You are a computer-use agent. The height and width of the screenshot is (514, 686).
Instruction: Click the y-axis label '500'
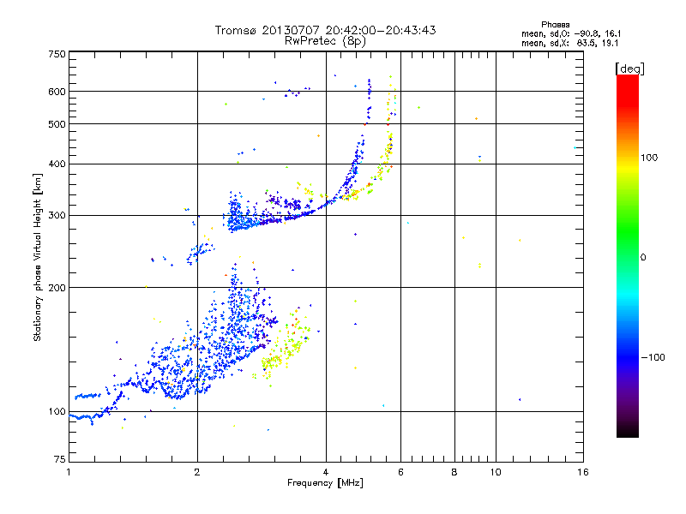tap(57, 124)
